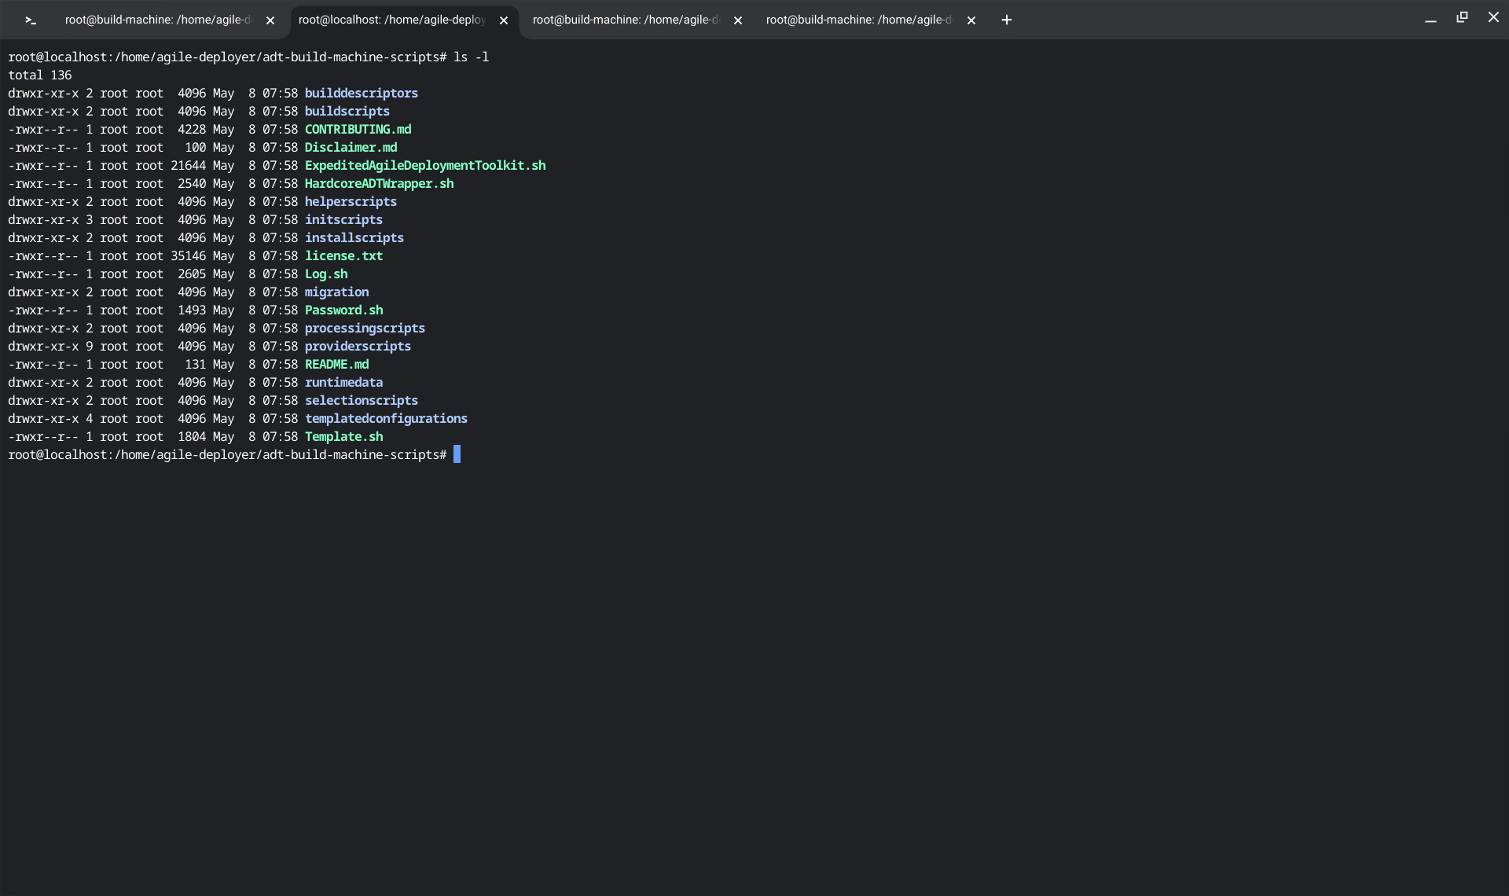Click the README.md file entry

point(336,365)
